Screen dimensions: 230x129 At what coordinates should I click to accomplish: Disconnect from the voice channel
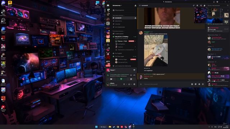pos(134,75)
